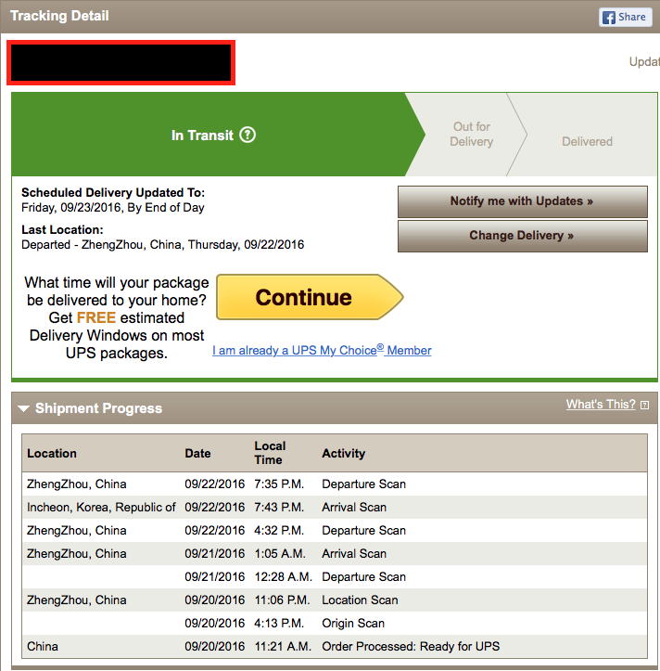This screenshot has height=671, width=660.
Task: Click the Origin Scan activity cell
Action: 353,623
